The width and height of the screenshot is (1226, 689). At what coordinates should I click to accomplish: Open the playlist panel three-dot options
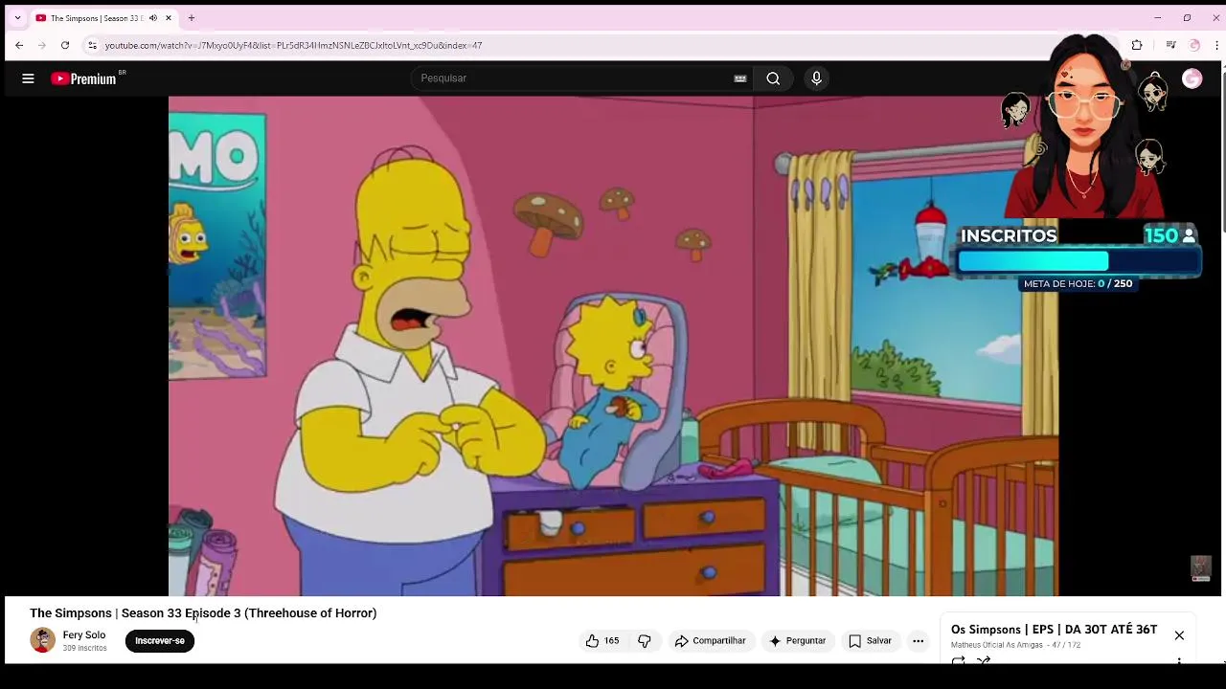pos(1179,660)
